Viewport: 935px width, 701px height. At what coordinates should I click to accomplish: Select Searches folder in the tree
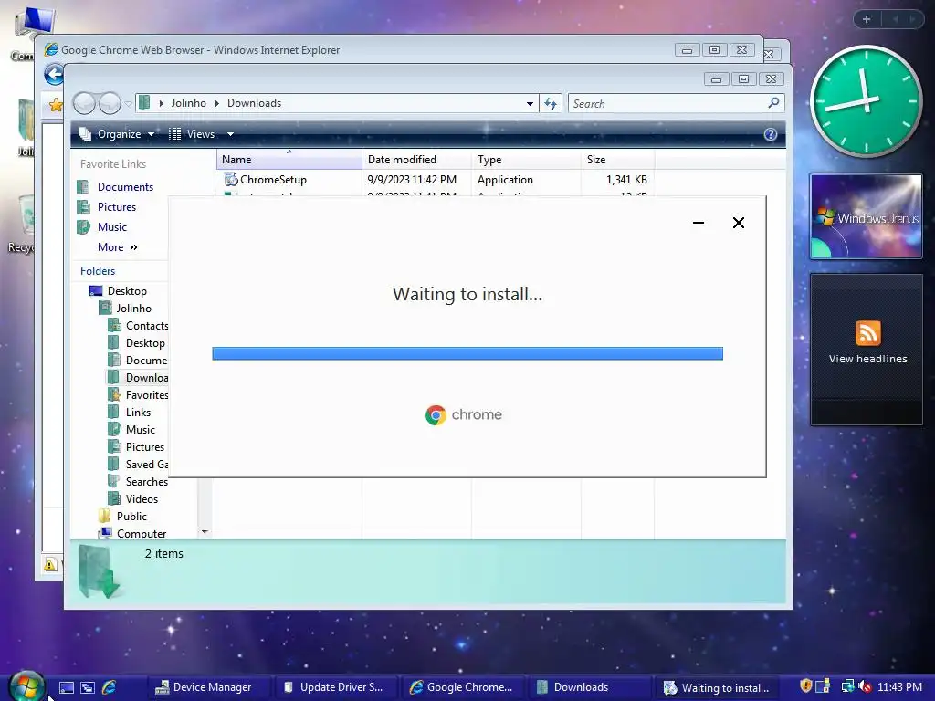click(147, 481)
